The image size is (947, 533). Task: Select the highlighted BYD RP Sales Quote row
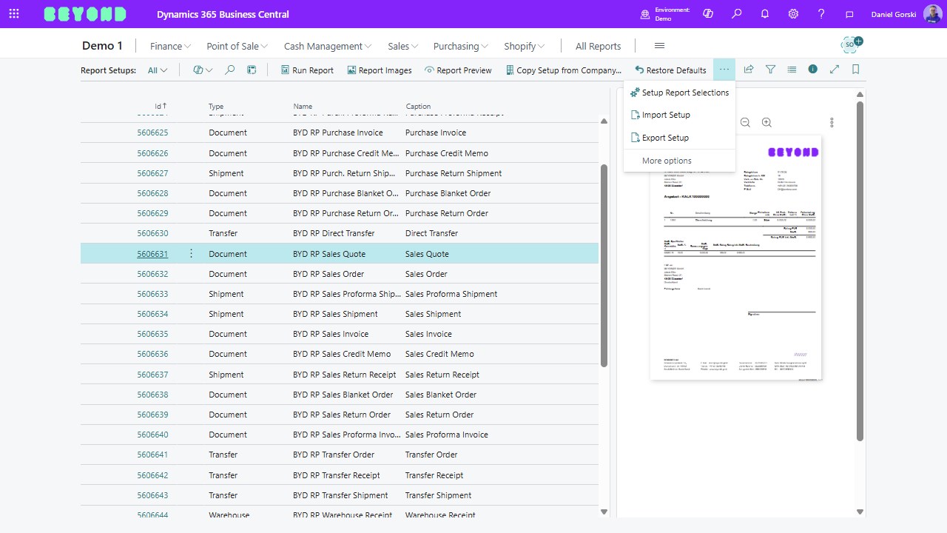[x=328, y=253]
